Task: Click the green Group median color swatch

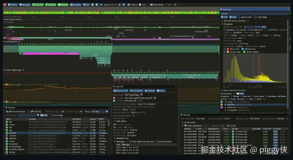Action: tap(244, 52)
